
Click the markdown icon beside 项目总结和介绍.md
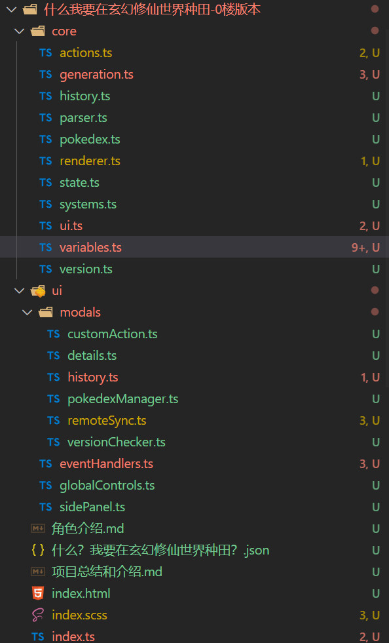click(38, 572)
